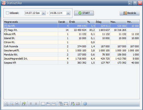Viewport: 143px width, 110px height.
Task: Click the 83,2 percent cell
Action: coord(91,30)
